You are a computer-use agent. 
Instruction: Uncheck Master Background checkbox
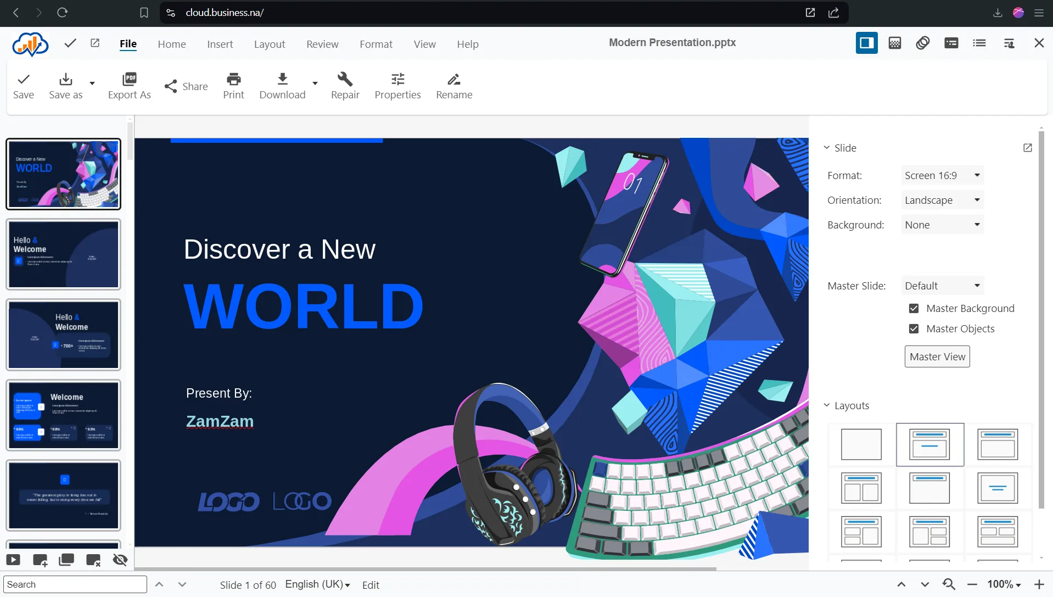[914, 309]
